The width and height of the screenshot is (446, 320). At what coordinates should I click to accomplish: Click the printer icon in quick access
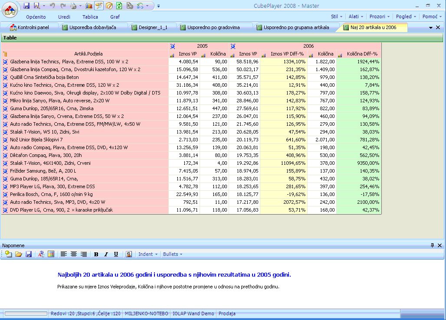point(73,6)
